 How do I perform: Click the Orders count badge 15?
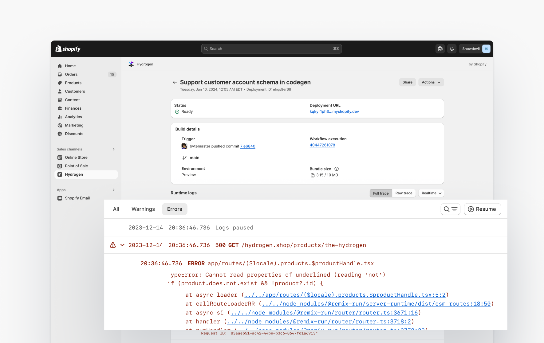click(x=112, y=75)
